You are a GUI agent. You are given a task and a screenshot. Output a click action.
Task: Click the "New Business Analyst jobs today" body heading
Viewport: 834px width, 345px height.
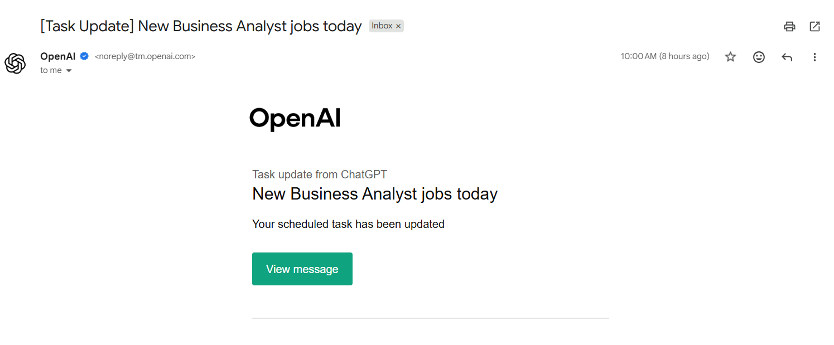coord(374,193)
